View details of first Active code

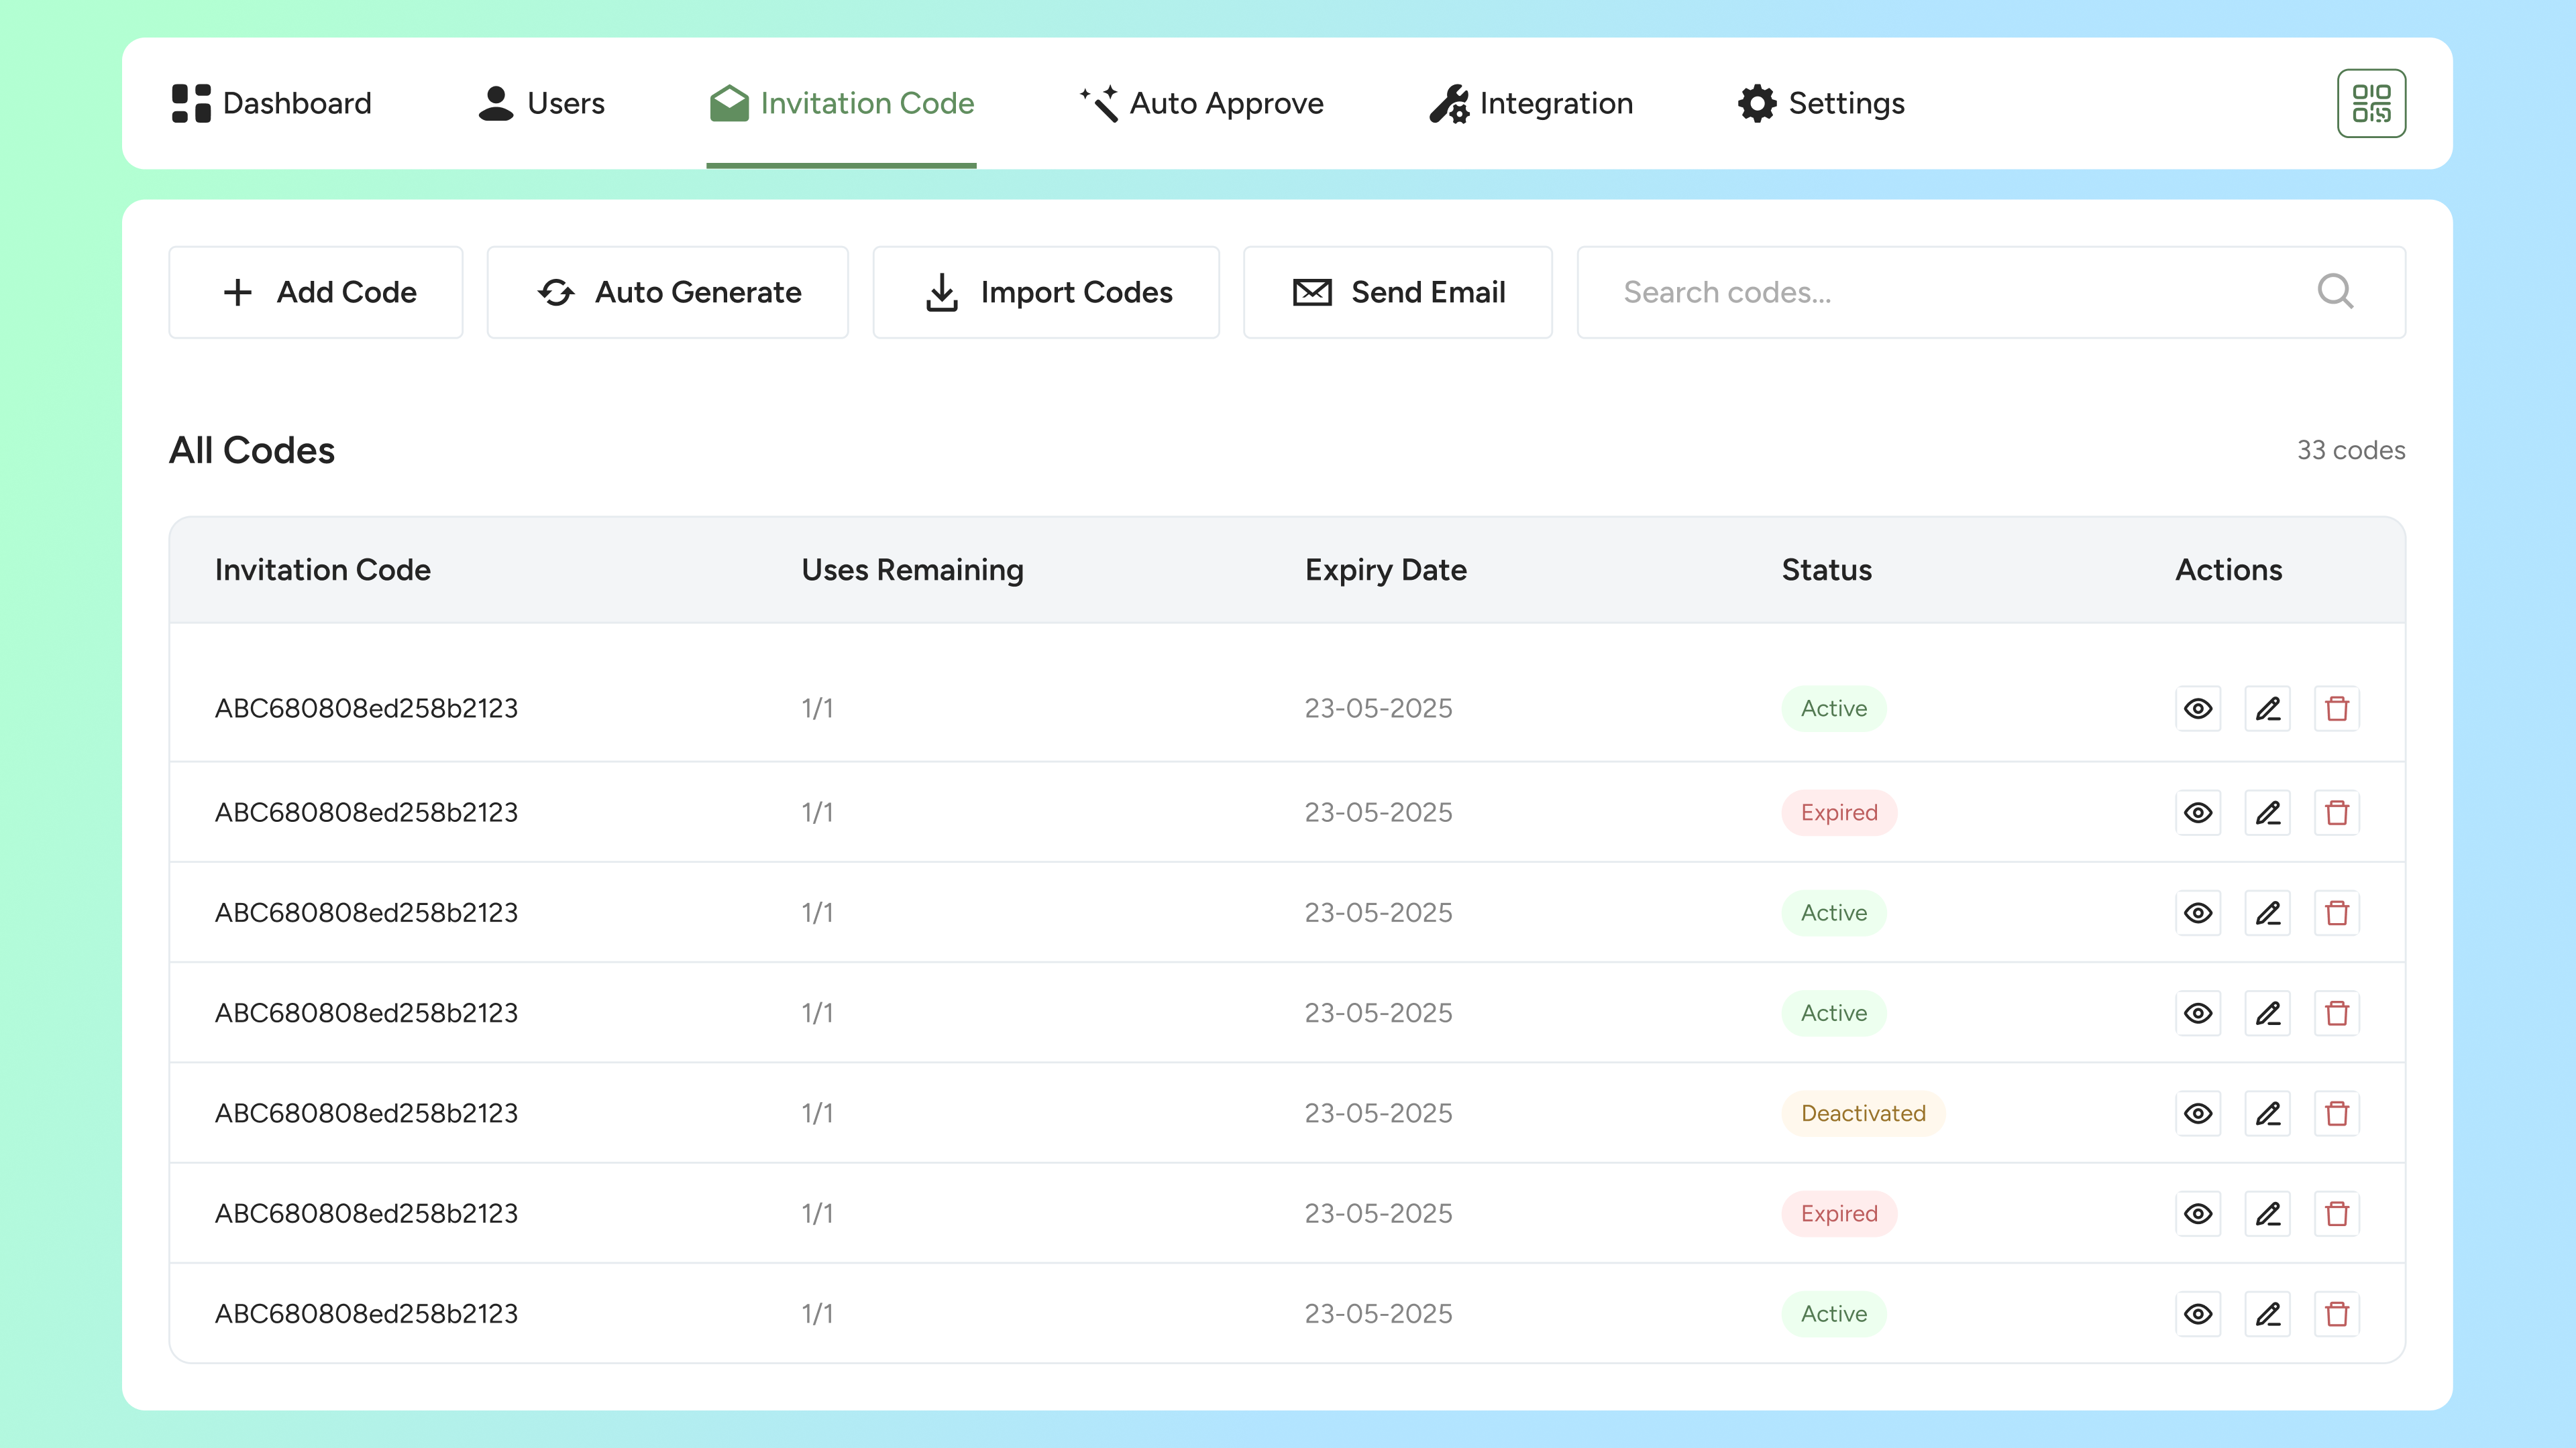click(2198, 709)
